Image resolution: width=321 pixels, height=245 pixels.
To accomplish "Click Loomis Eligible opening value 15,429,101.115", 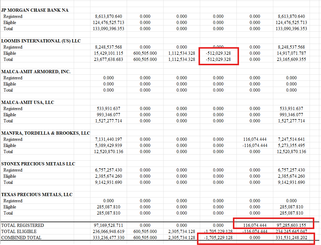I will [x=109, y=53].
